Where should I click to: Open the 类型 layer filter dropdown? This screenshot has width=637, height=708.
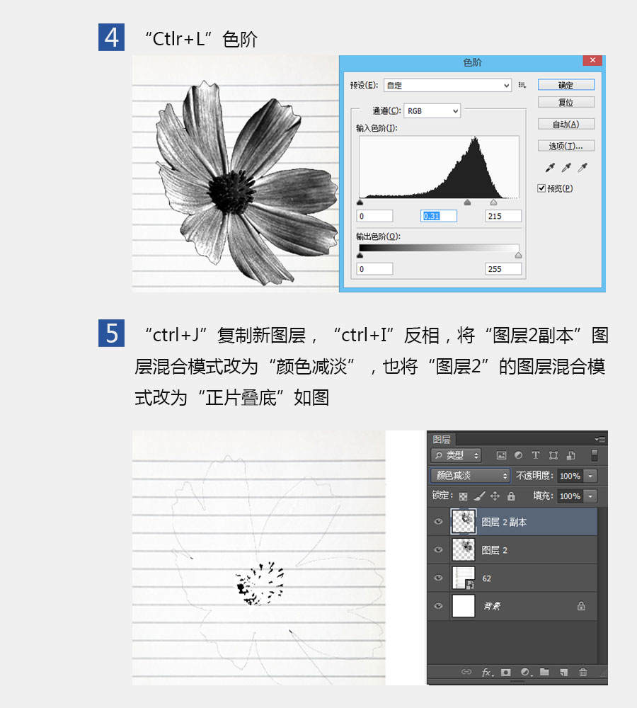456,455
